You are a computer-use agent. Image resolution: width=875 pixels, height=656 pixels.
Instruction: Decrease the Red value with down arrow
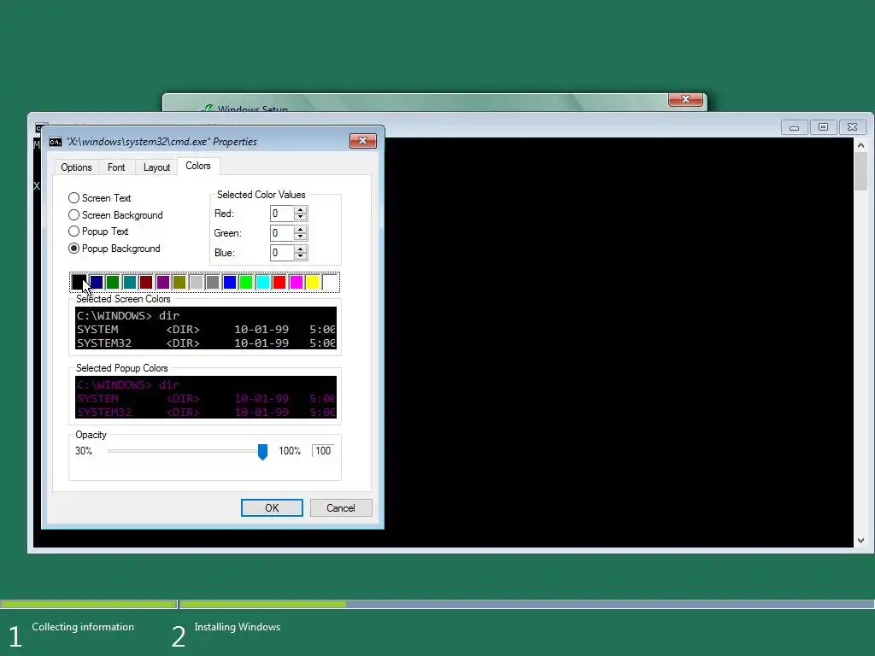pos(301,217)
